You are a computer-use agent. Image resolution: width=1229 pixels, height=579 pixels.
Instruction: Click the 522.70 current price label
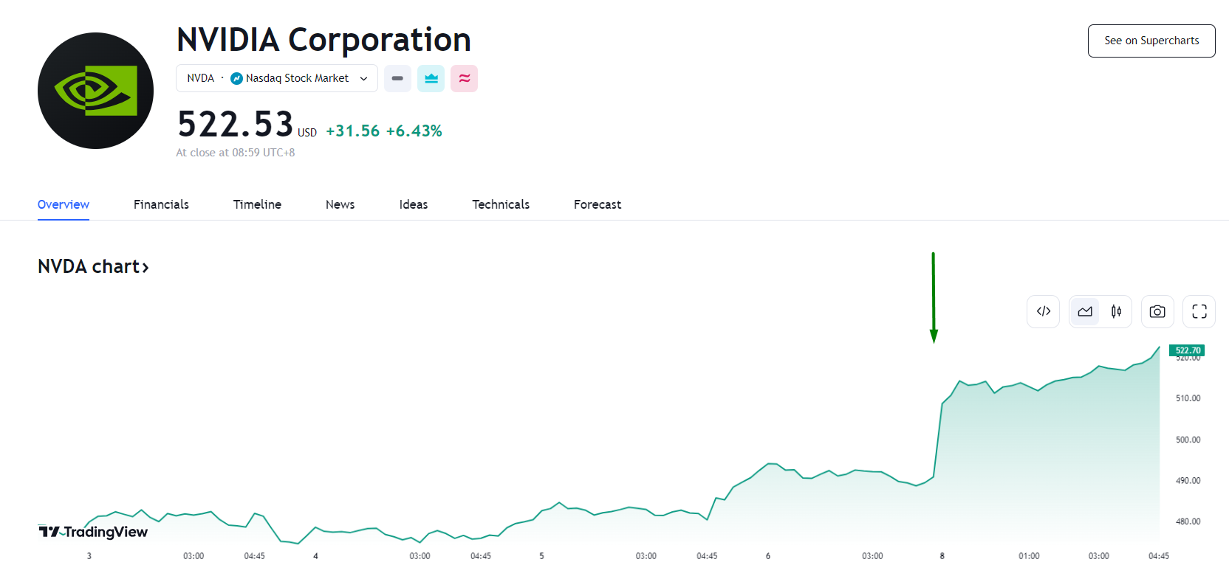(x=1187, y=350)
